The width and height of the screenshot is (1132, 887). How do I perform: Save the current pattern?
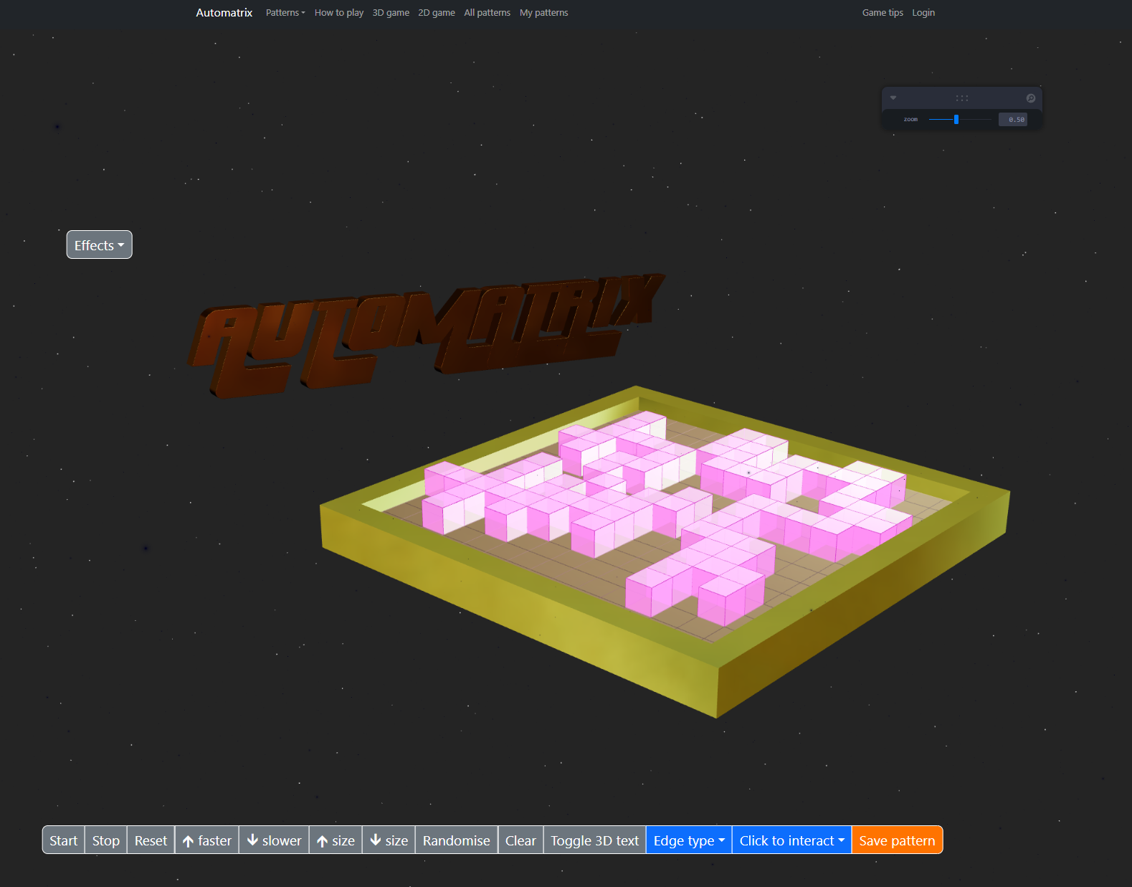[897, 840]
